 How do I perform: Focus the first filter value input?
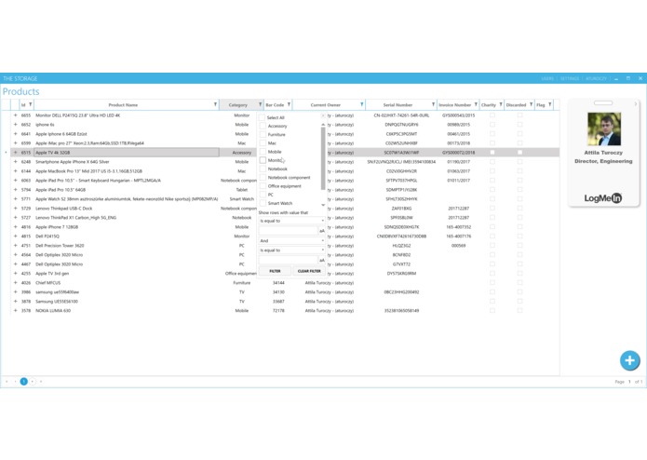(289, 231)
